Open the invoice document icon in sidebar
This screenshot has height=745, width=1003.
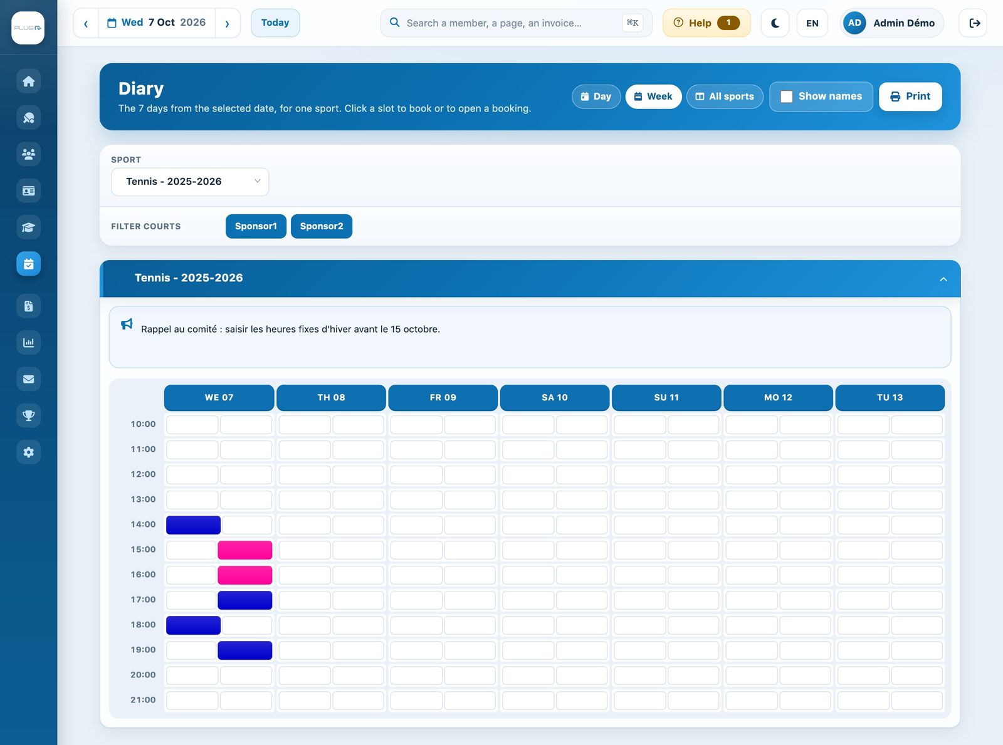click(x=28, y=306)
